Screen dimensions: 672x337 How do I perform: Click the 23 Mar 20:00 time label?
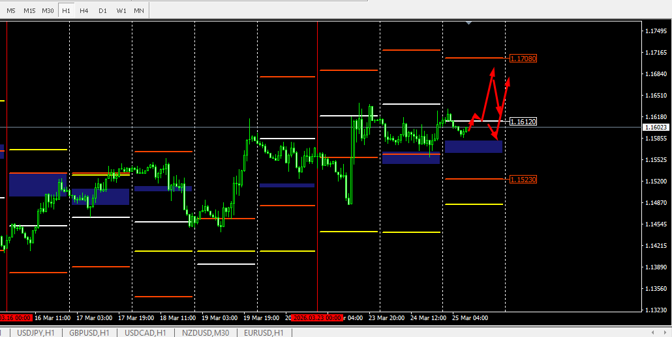pos(386,318)
